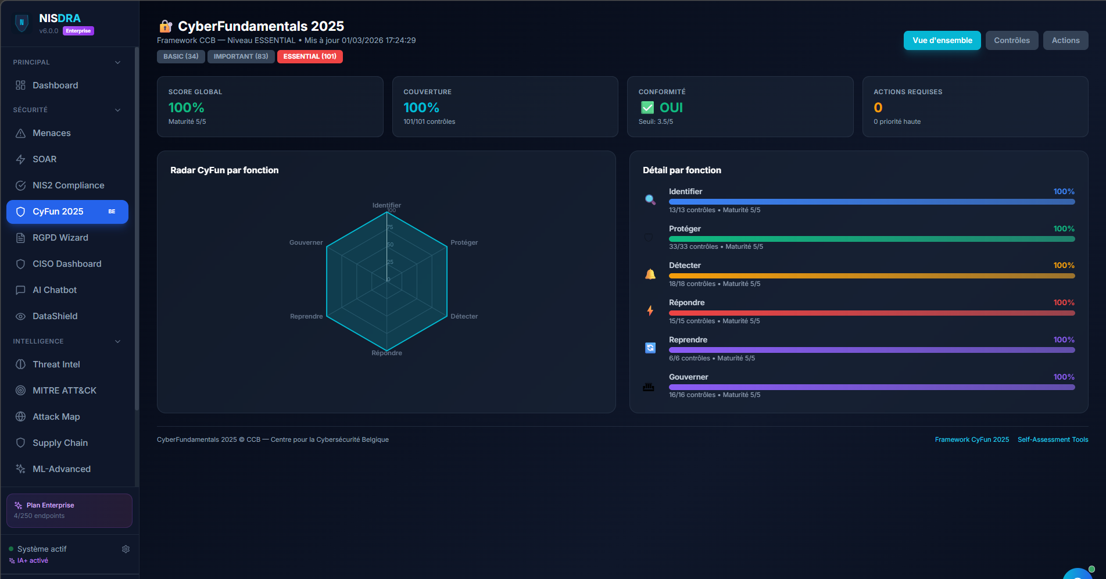The image size is (1106, 579).
Task: Select the BASIC (34) level
Action: 181,56
